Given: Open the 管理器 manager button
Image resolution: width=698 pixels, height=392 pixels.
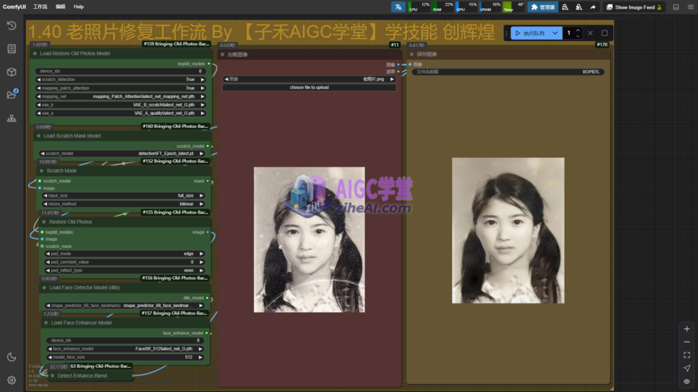Looking at the screenshot, I should click(543, 7).
